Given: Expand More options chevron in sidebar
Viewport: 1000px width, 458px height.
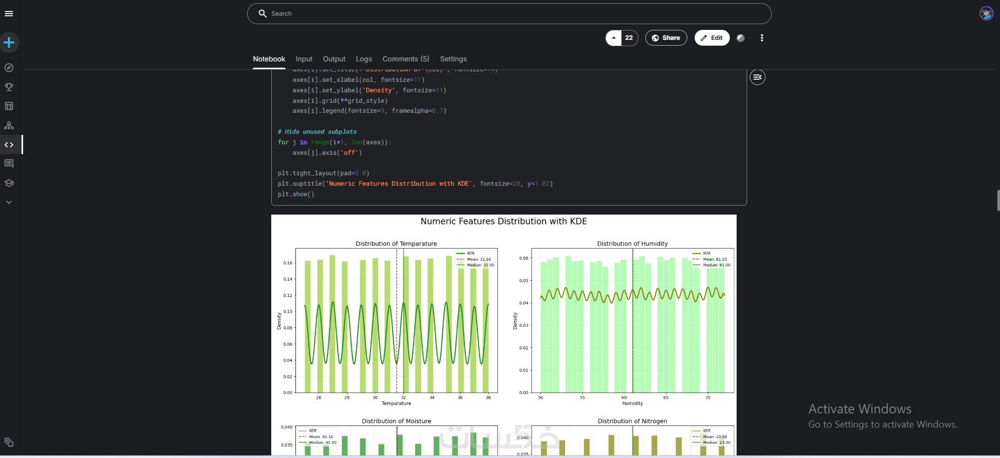Looking at the screenshot, I should (9, 202).
